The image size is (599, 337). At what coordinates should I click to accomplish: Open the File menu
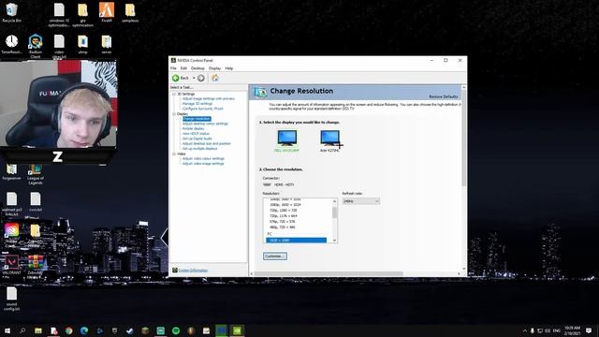[x=173, y=68]
